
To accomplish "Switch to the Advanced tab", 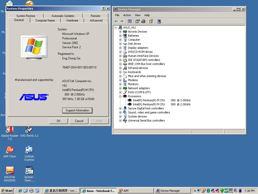I will pos(96,20).
